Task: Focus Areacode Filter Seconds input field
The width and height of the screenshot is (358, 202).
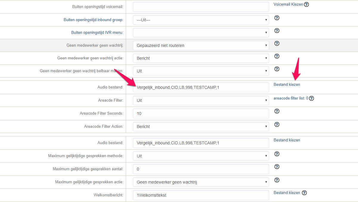Action: click(201, 113)
